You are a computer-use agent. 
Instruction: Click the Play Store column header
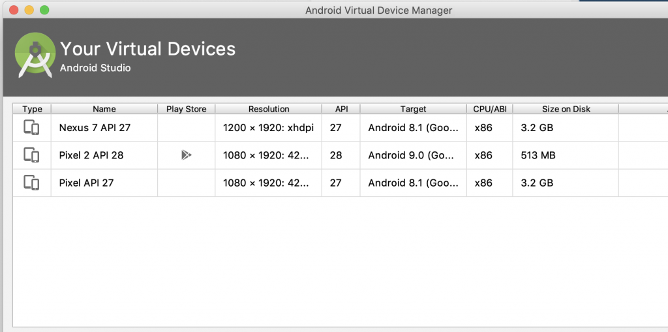pos(186,109)
